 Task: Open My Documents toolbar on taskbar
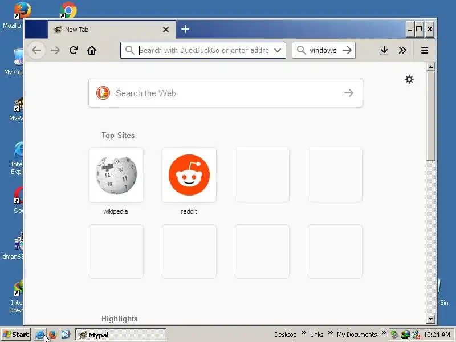coord(357,335)
